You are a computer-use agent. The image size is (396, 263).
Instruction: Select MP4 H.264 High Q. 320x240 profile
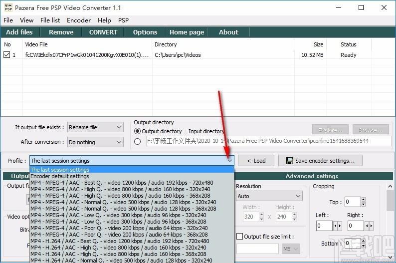[132, 248]
